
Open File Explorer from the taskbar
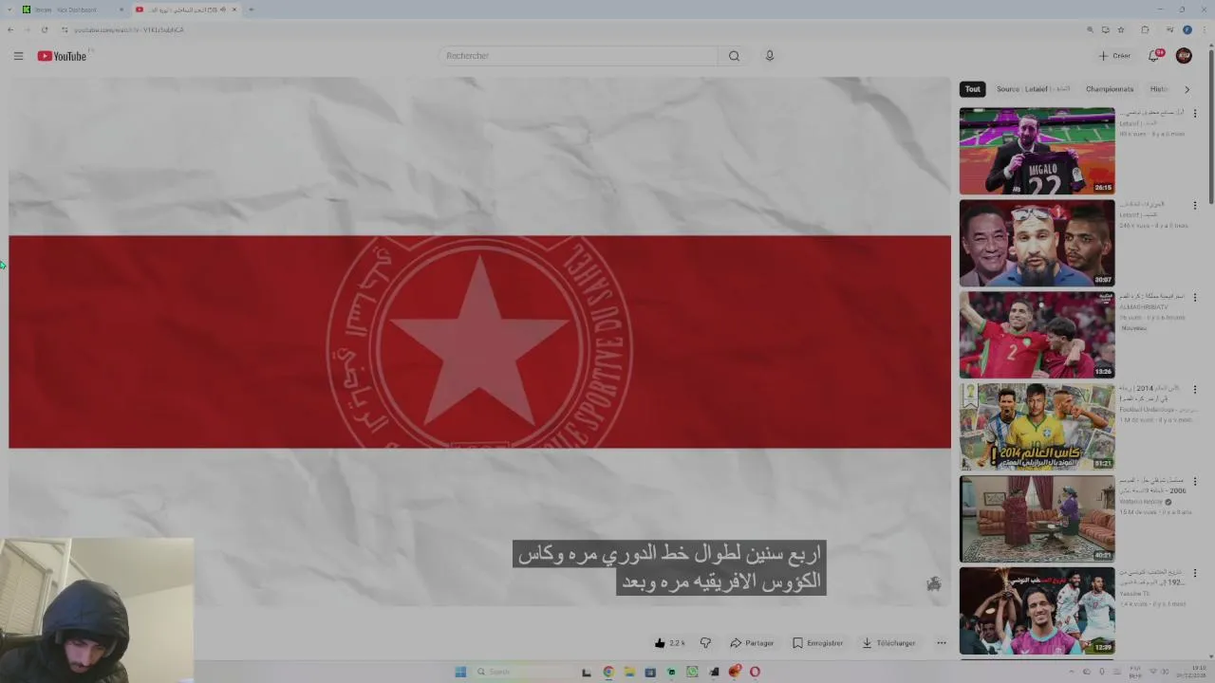pyautogui.click(x=629, y=672)
